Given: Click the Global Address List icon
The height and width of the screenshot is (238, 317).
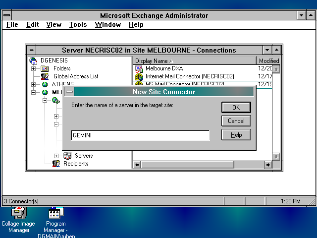Looking at the screenshot, I should (x=45, y=76).
